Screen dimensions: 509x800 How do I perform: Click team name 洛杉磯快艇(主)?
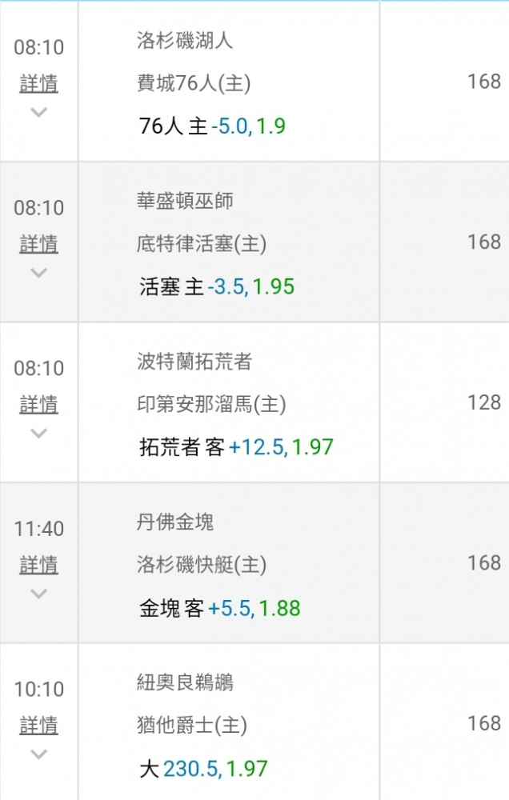click(x=202, y=565)
